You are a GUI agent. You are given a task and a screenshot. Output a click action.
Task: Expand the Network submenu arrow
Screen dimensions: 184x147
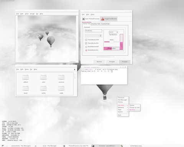[128, 108]
